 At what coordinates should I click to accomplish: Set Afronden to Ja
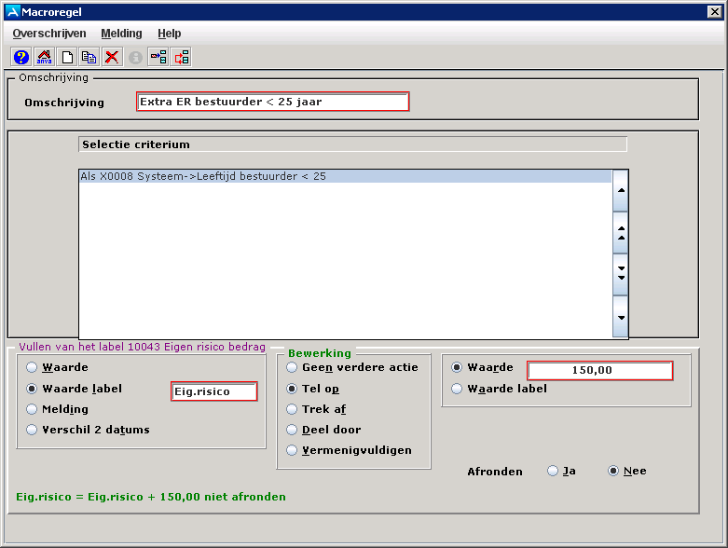pos(553,472)
